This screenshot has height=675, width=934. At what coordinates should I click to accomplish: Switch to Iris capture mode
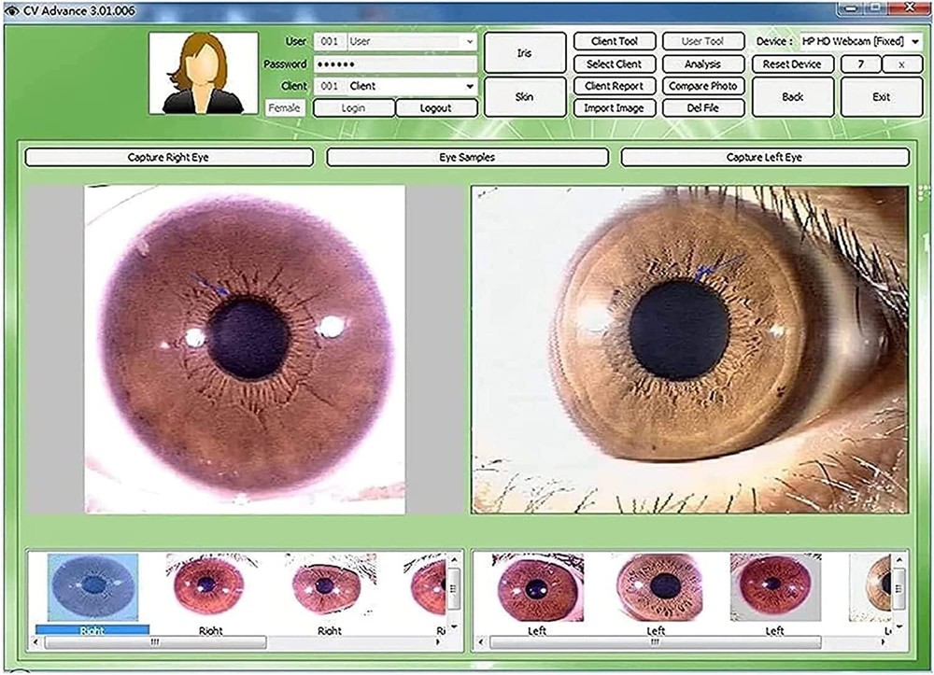pos(523,53)
